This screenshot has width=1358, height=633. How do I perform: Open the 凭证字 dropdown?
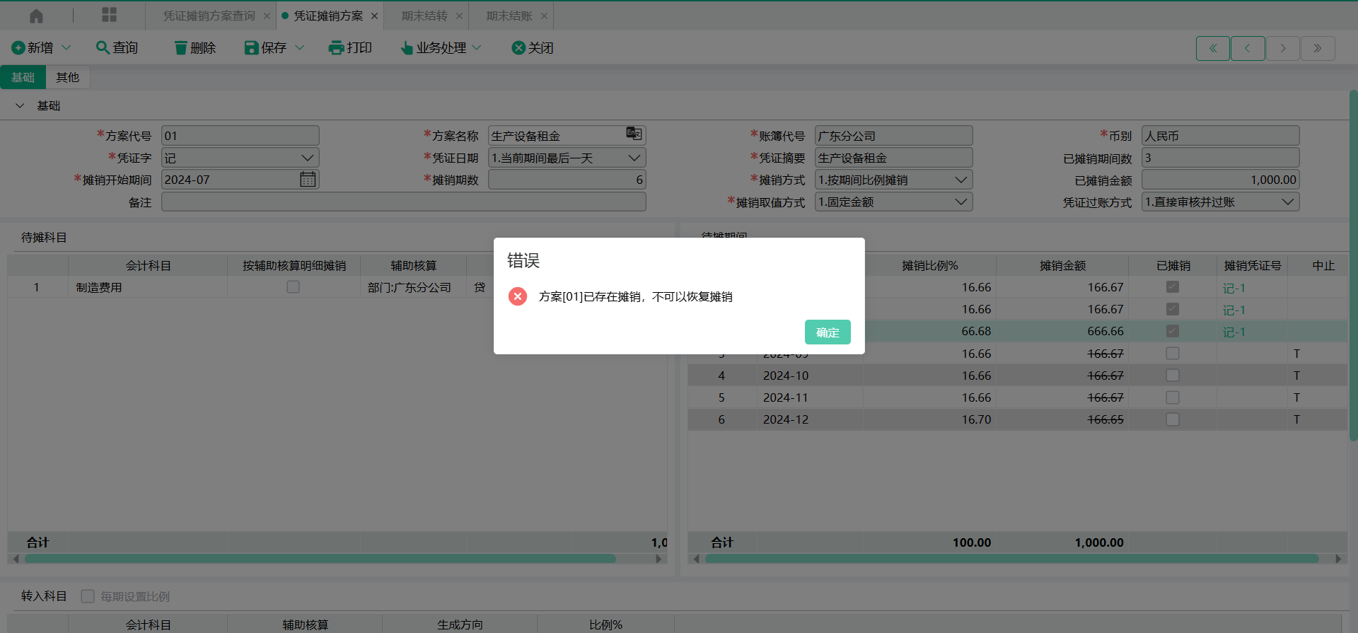307,158
